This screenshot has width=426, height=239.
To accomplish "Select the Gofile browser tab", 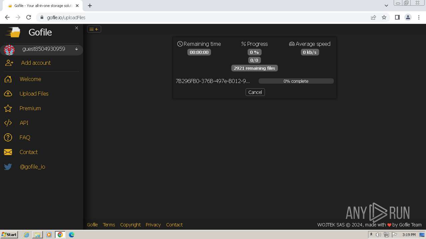I will [43, 6].
